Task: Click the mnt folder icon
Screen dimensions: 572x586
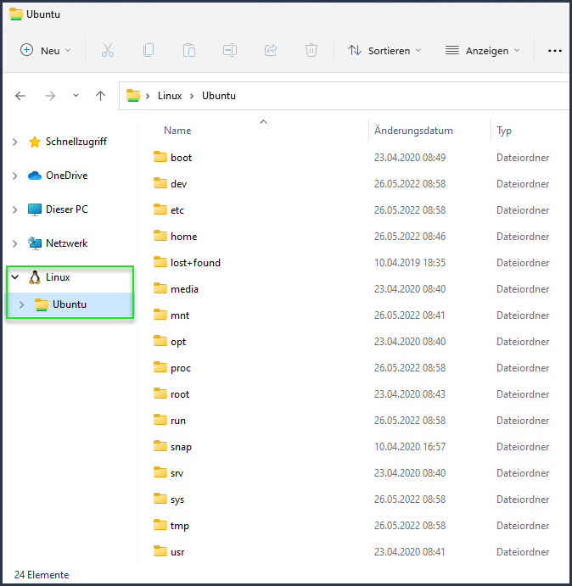Action: click(160, 315)
